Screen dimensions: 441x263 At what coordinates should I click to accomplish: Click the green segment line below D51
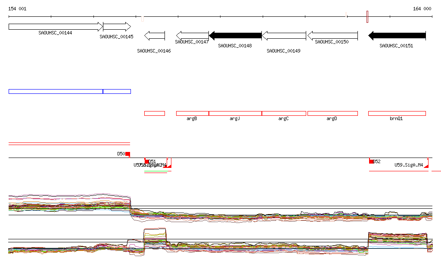click(155, 171)
